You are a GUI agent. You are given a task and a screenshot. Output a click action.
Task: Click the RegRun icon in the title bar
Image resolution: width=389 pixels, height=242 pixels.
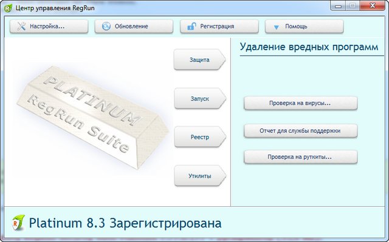(8, 8)
